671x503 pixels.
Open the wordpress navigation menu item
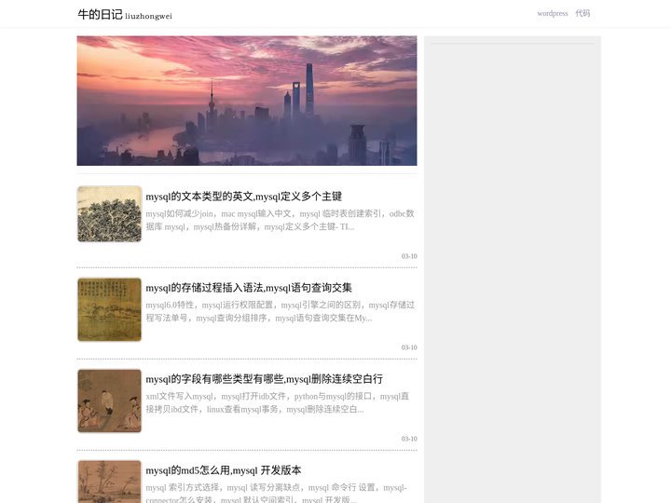(x=553, y=13)
